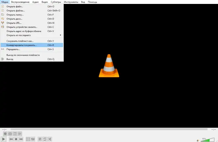
Task: Click the elapsed time label
Action: [4, 130]
